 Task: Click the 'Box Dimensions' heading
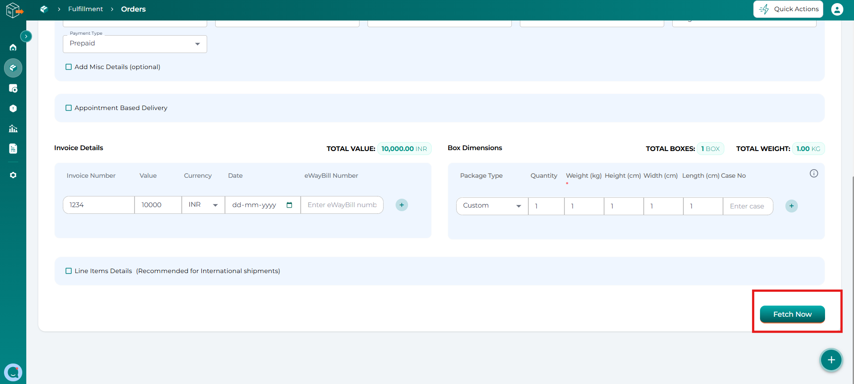tap(475, 148)
